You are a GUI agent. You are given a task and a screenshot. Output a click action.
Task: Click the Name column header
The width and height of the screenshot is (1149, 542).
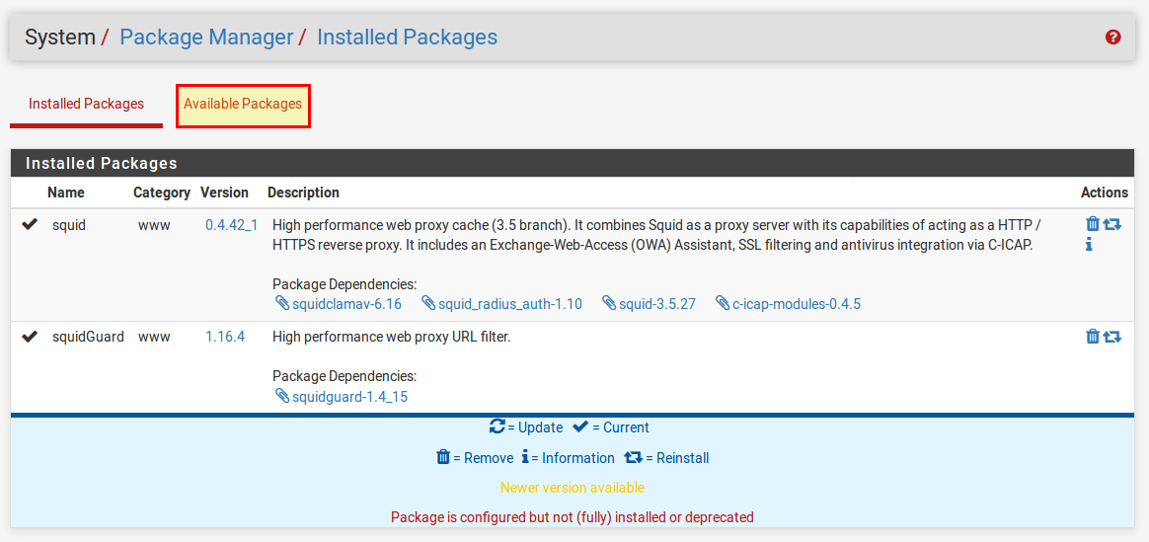coord(66,193)
